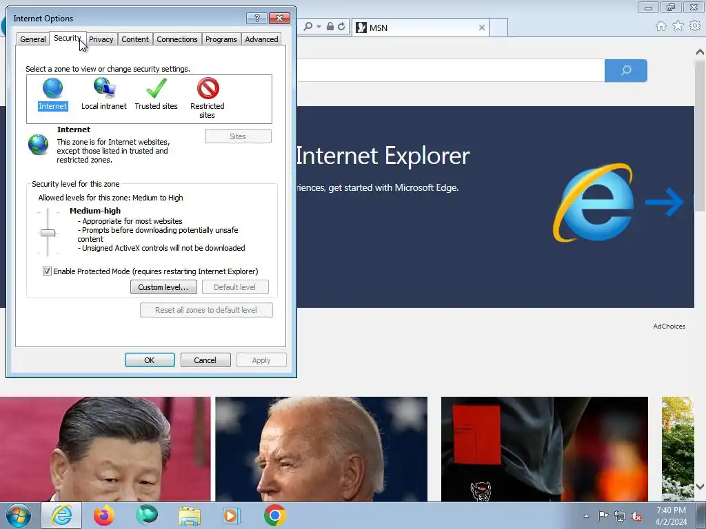Click 'Medium-high' security level label
The width and height of the screenshot is (706, 529).
(95, 211)
